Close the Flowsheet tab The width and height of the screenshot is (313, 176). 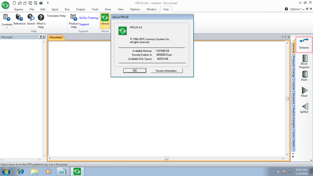[x=289, y=37]
